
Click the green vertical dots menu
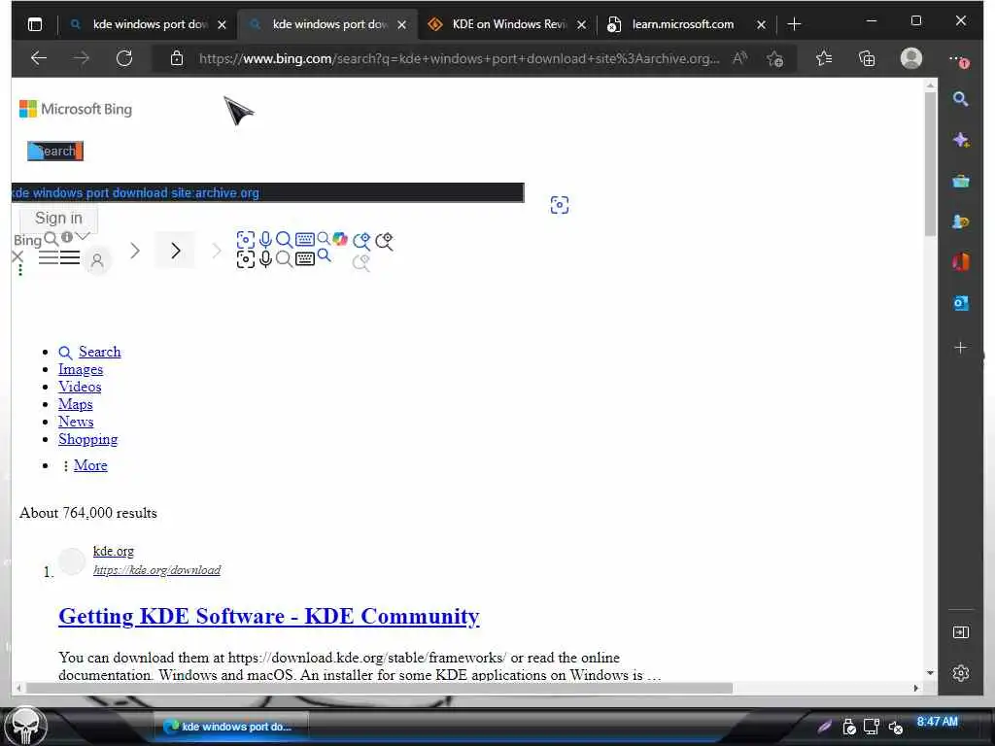[x=20, y=270]
